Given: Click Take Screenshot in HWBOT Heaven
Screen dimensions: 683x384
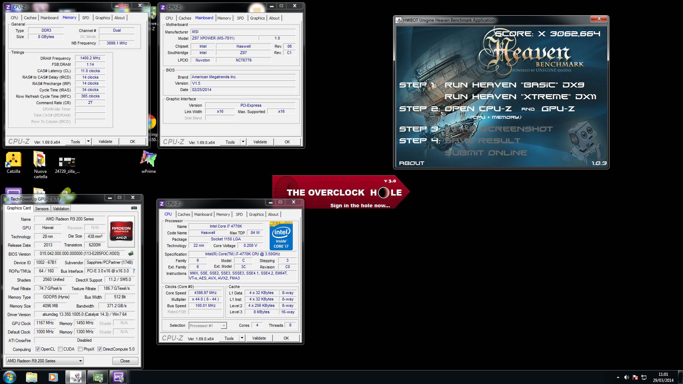Looking at the screenshot, I should click(498, 129).
